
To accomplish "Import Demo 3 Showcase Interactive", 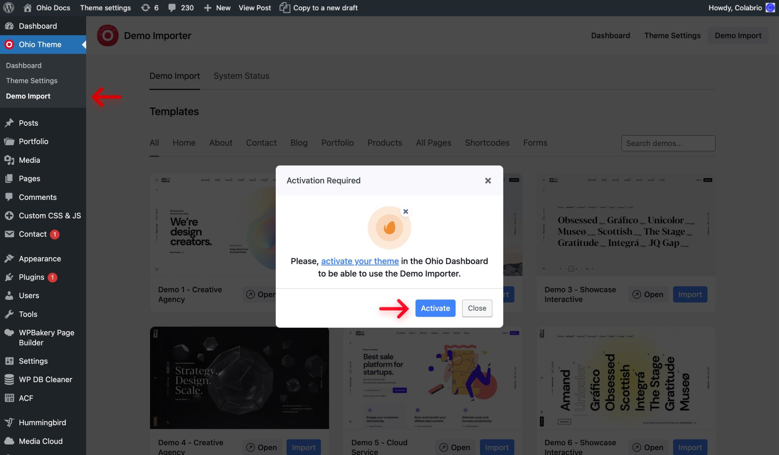I will tap(690, 295).
